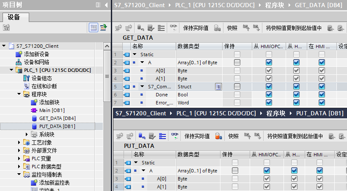Click PUT_DATA expand all rows icon
Screen dimensions: 347x191
click(x=162, y=136)
